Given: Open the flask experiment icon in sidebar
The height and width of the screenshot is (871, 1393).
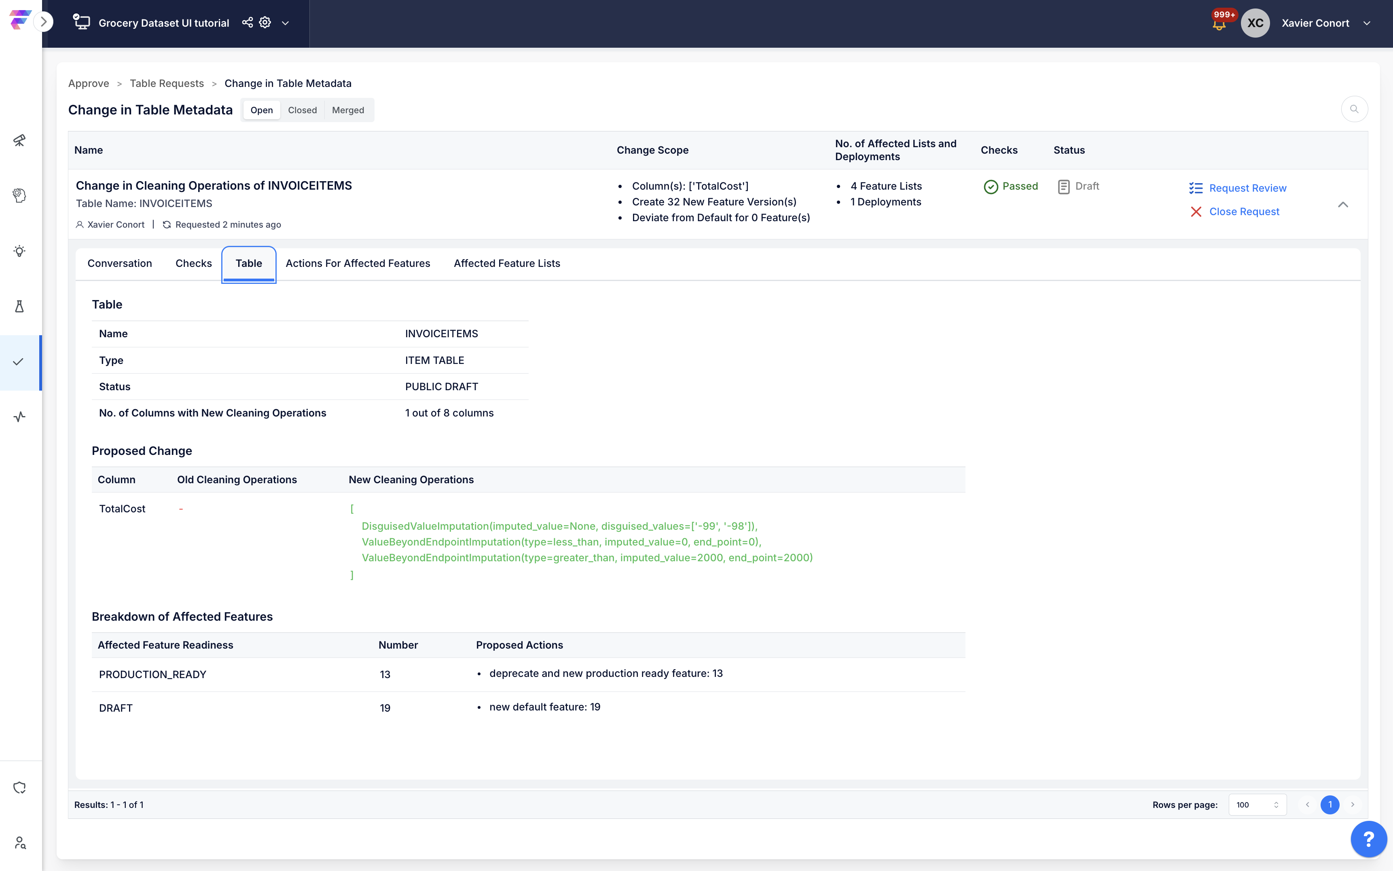Looking at the screenshot, I should tap(19, 306).
